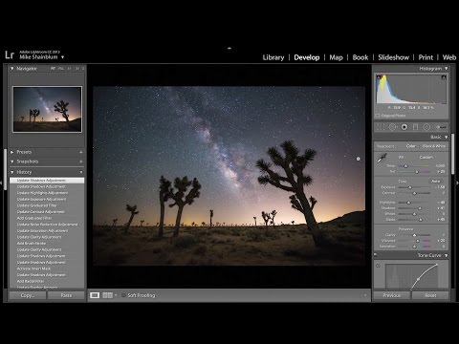Collapse the History panel

click(12, 172)
